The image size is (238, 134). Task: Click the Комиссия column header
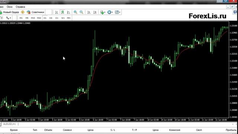[174, 130]
